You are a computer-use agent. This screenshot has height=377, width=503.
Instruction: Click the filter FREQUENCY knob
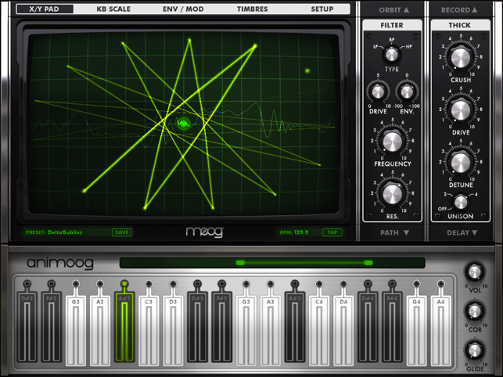393,142
